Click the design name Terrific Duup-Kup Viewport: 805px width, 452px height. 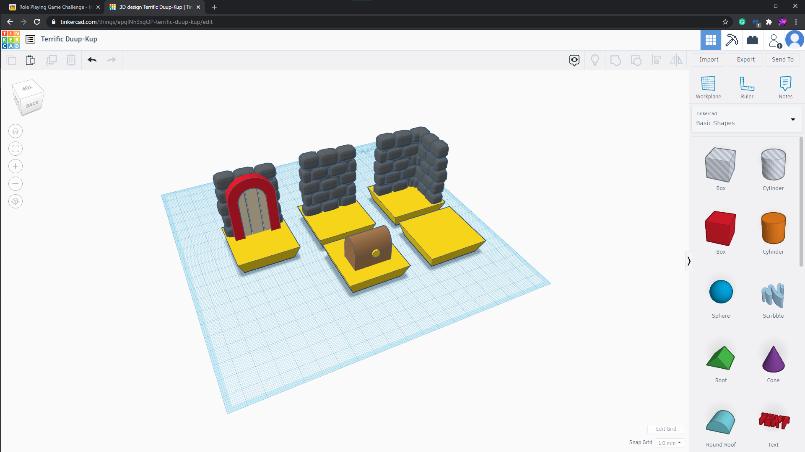(69, 39)
